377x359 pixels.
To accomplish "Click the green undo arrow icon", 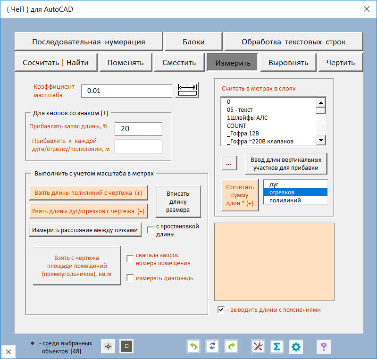I will pos(193,347).
